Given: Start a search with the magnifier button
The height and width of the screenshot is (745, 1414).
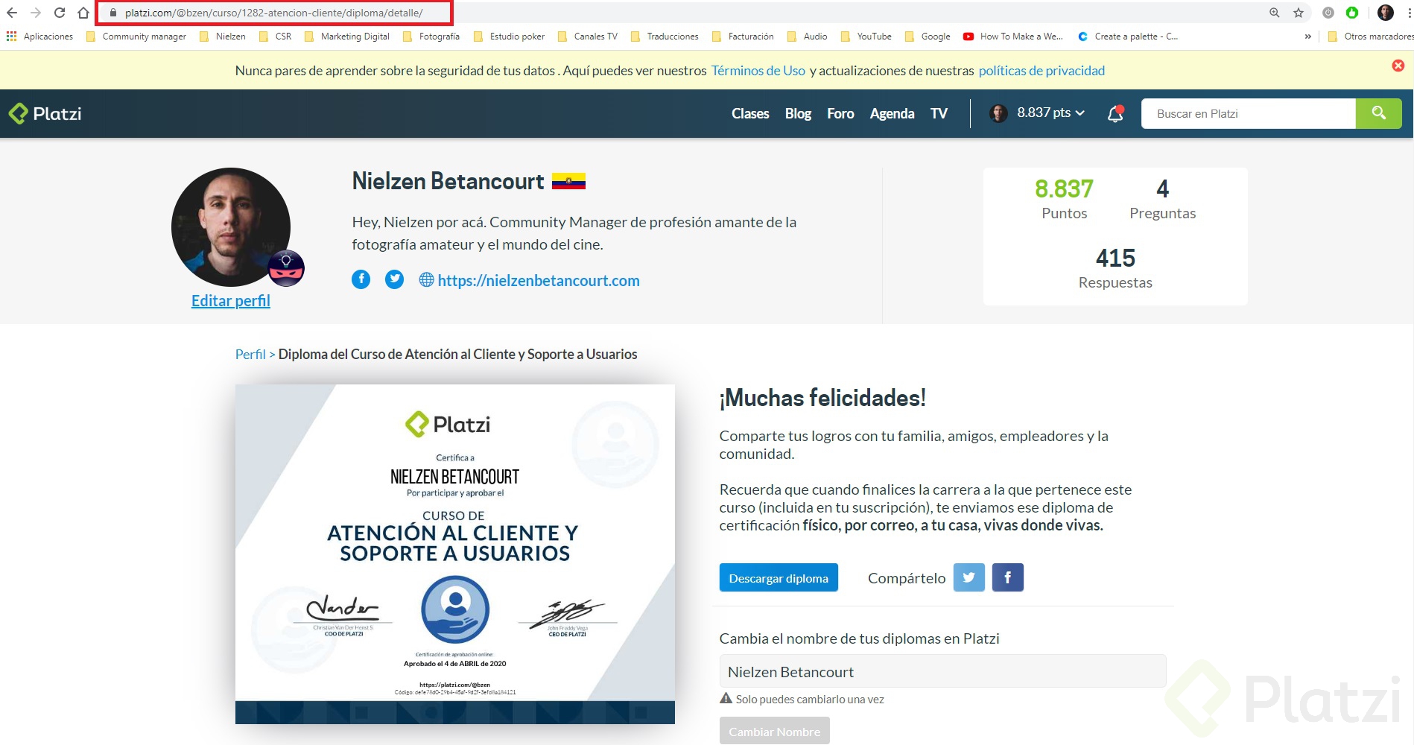Looking at the screenshot, I should click(1378, 113).
